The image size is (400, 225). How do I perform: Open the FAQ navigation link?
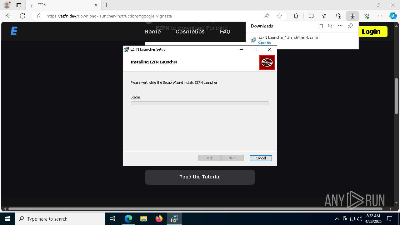pos(225,32)
